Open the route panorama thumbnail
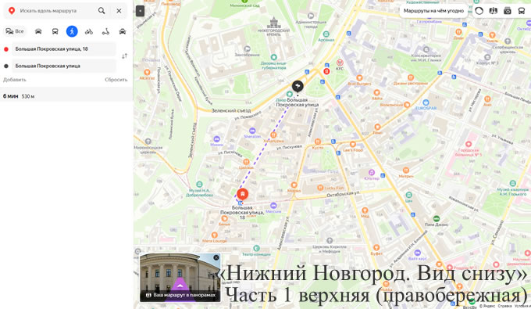 point(180,278)
